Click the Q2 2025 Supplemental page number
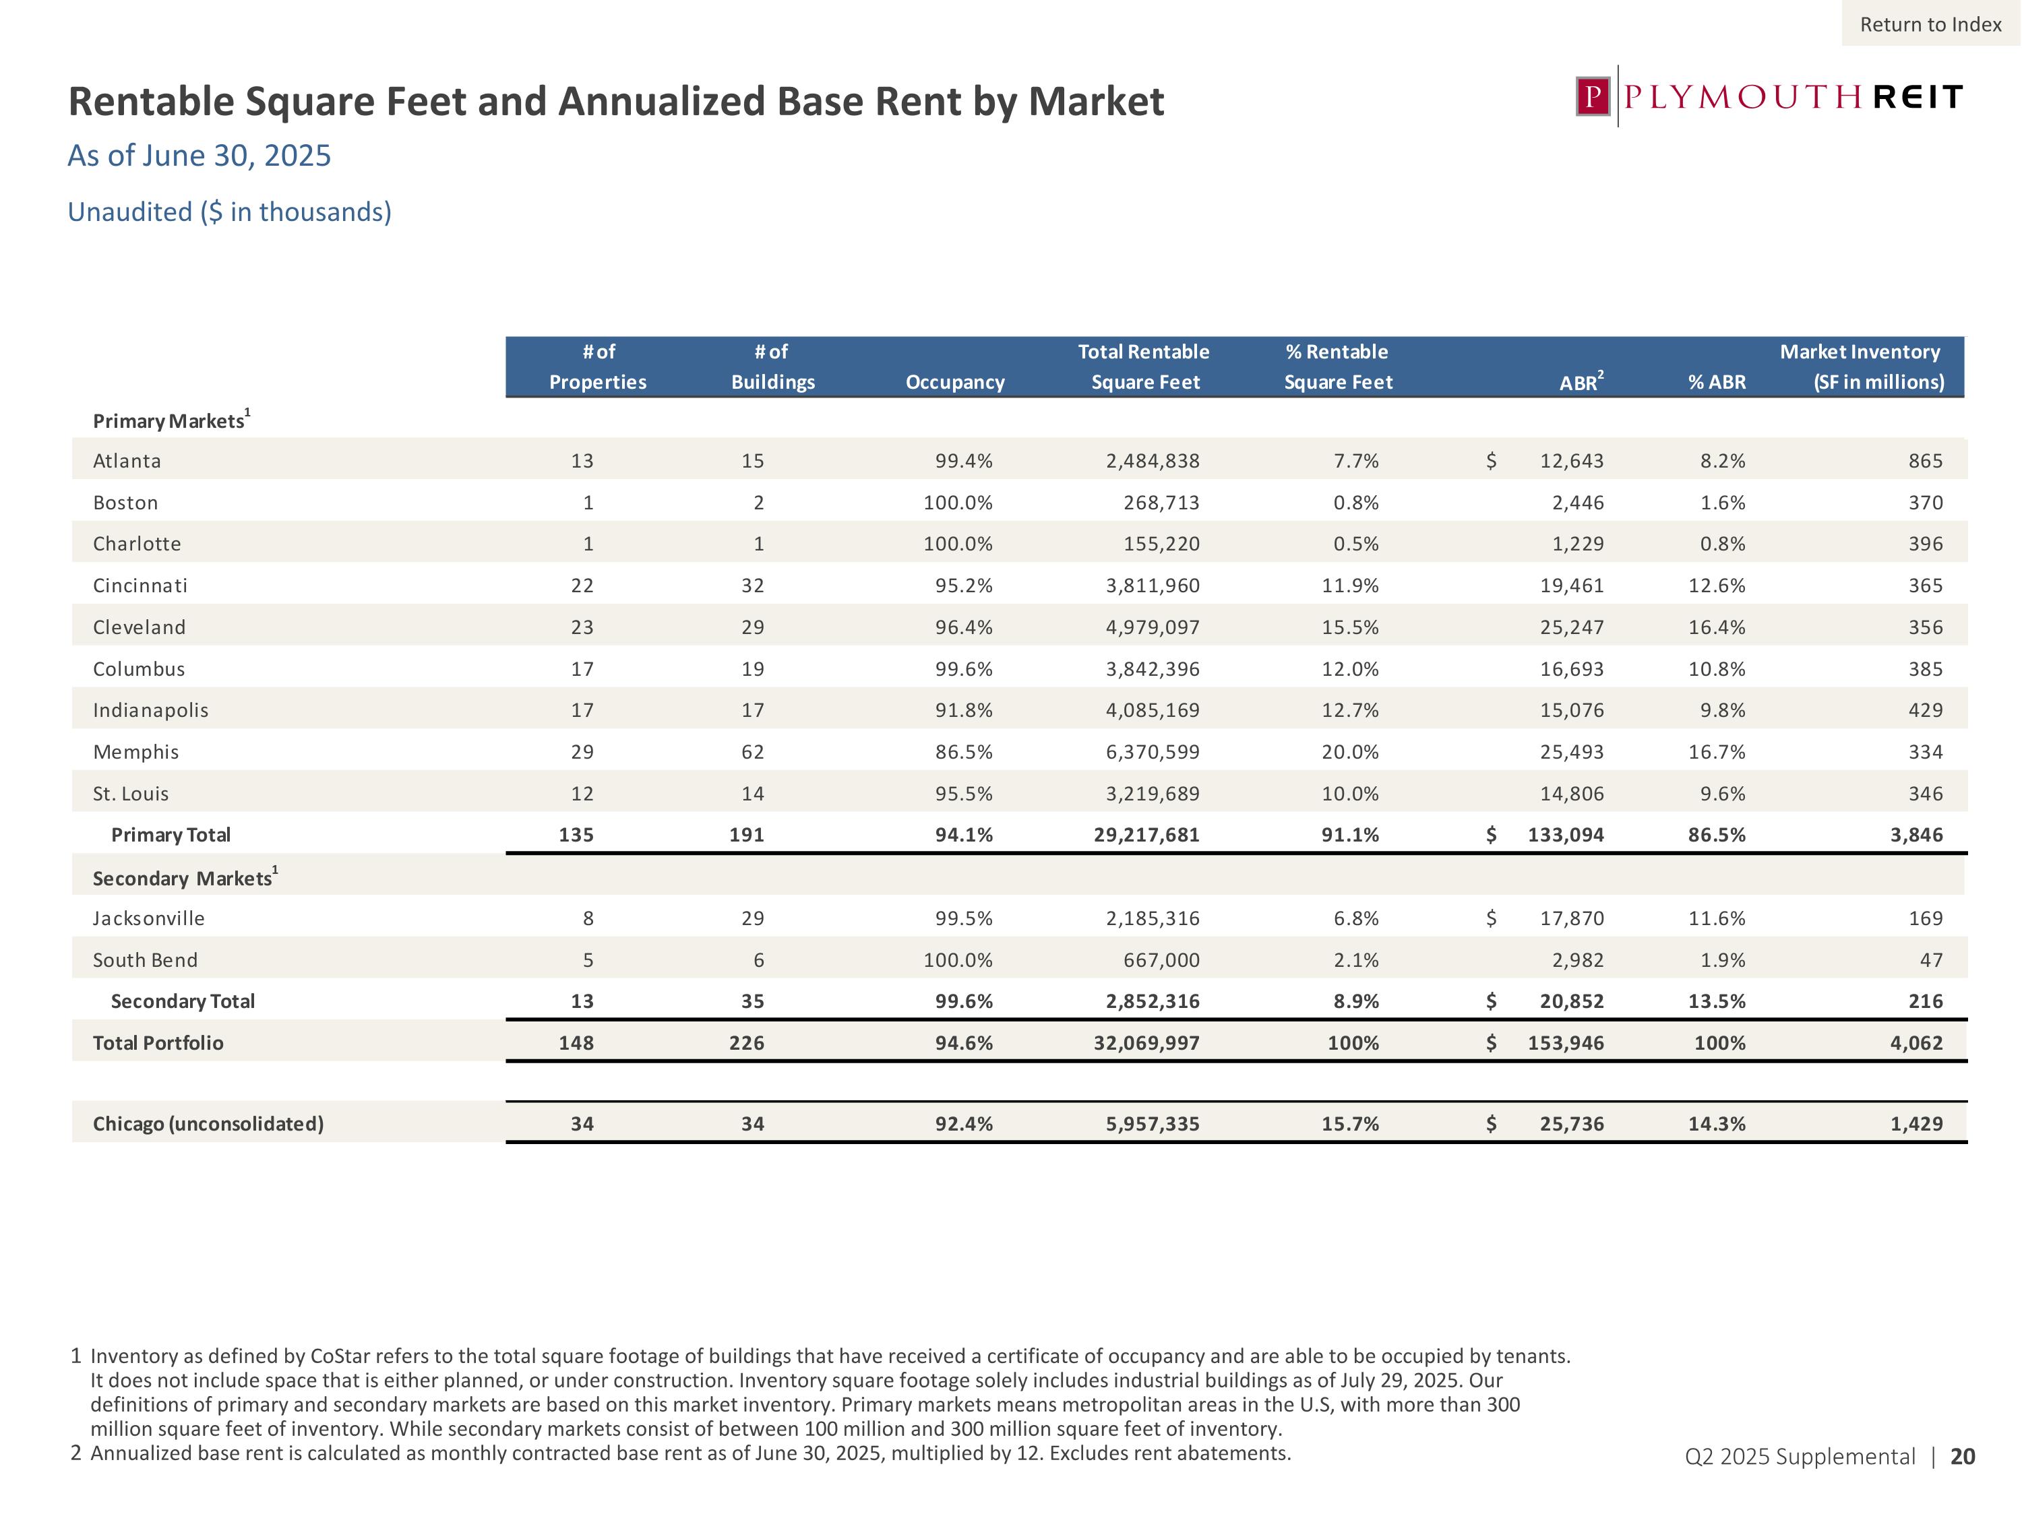Viewport: 2022px width, 1516px height. pos(1829,1457)
